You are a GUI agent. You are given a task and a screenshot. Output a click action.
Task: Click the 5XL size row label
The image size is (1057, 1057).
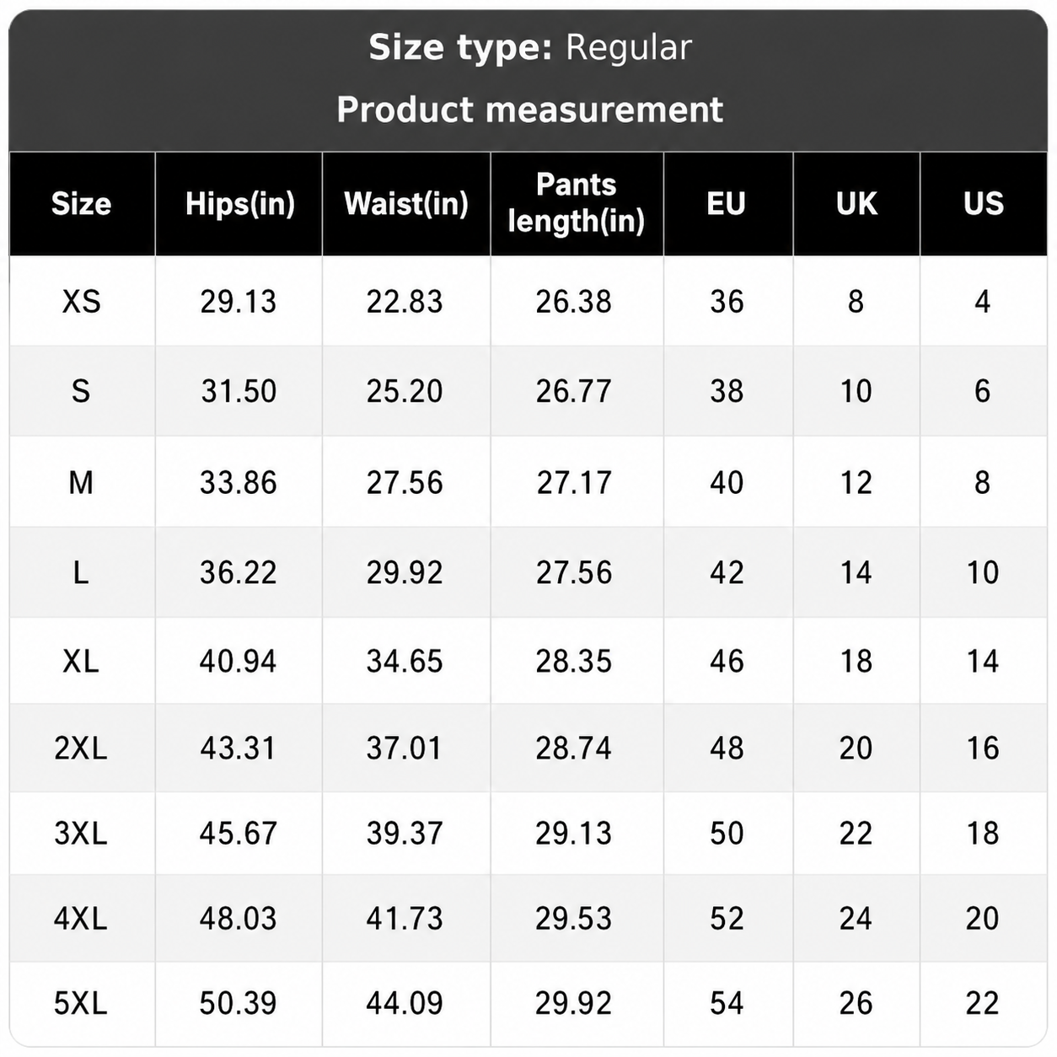(81, 1003)
